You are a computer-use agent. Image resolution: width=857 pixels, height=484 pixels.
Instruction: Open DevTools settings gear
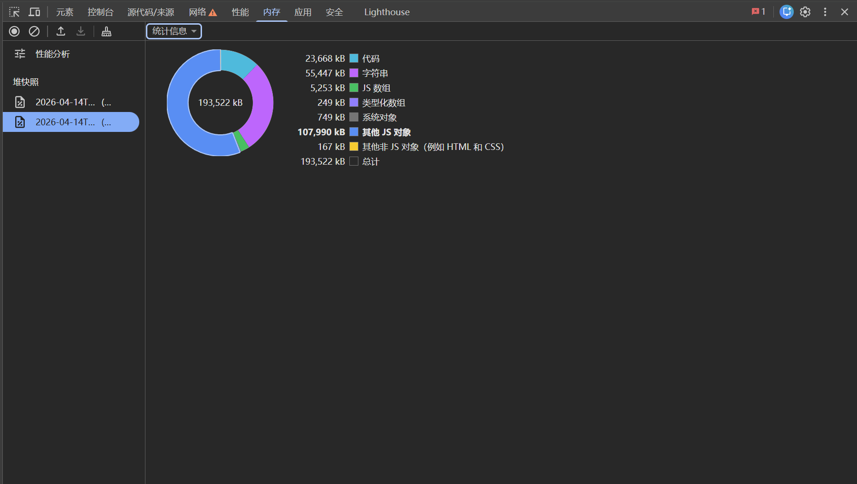pyautogui.click(x=805, y=12)
